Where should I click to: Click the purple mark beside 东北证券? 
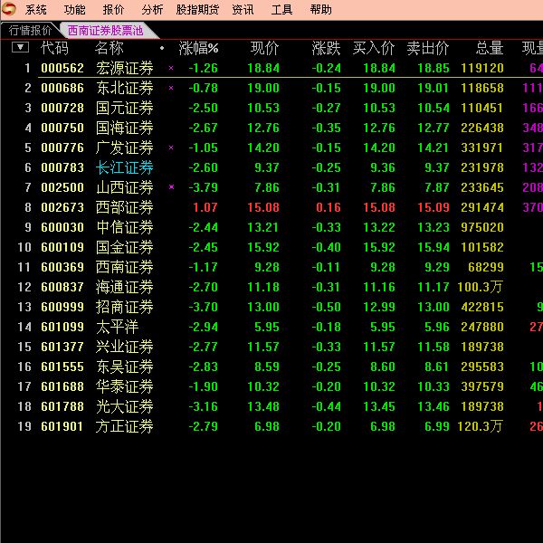coord(171,88)
